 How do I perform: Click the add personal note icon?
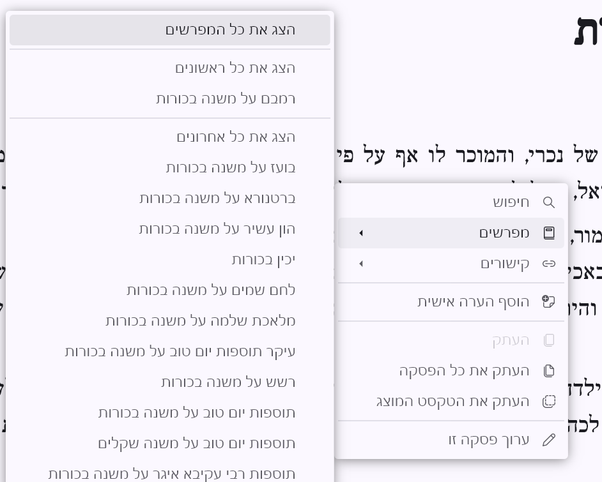click(x=548, y=302)
